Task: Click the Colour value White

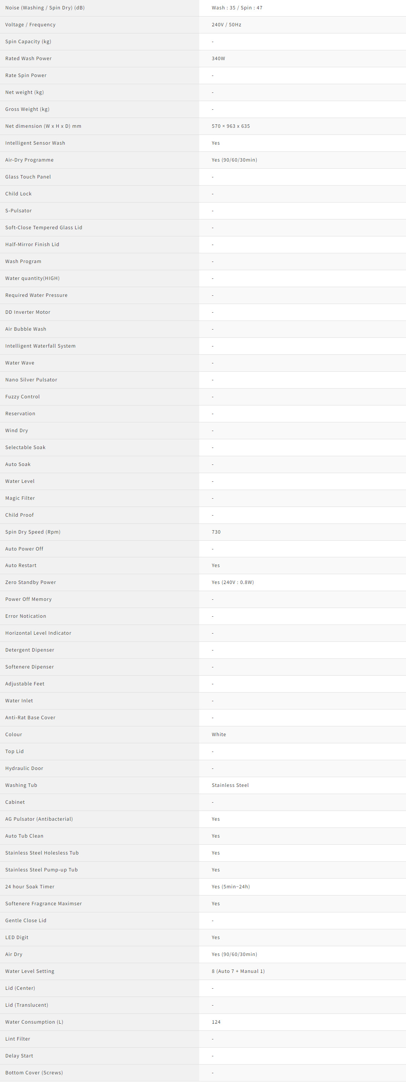Action: (219, 735)
